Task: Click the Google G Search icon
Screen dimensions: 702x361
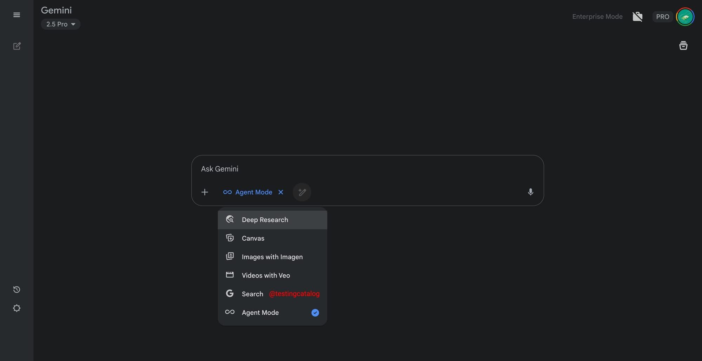Action: (x=230, y=293)
